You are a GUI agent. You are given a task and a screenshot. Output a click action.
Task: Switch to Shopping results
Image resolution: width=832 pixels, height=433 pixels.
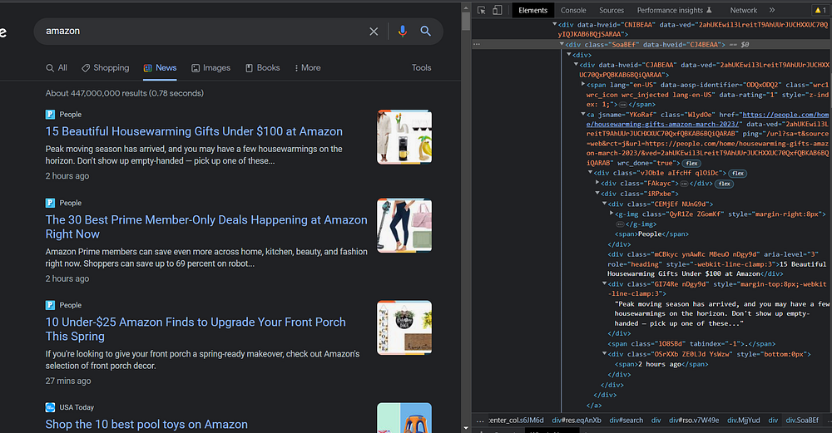pos(105,68)
